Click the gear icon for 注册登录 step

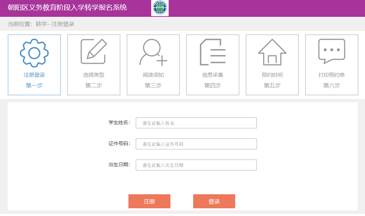[x=34, y=53]
